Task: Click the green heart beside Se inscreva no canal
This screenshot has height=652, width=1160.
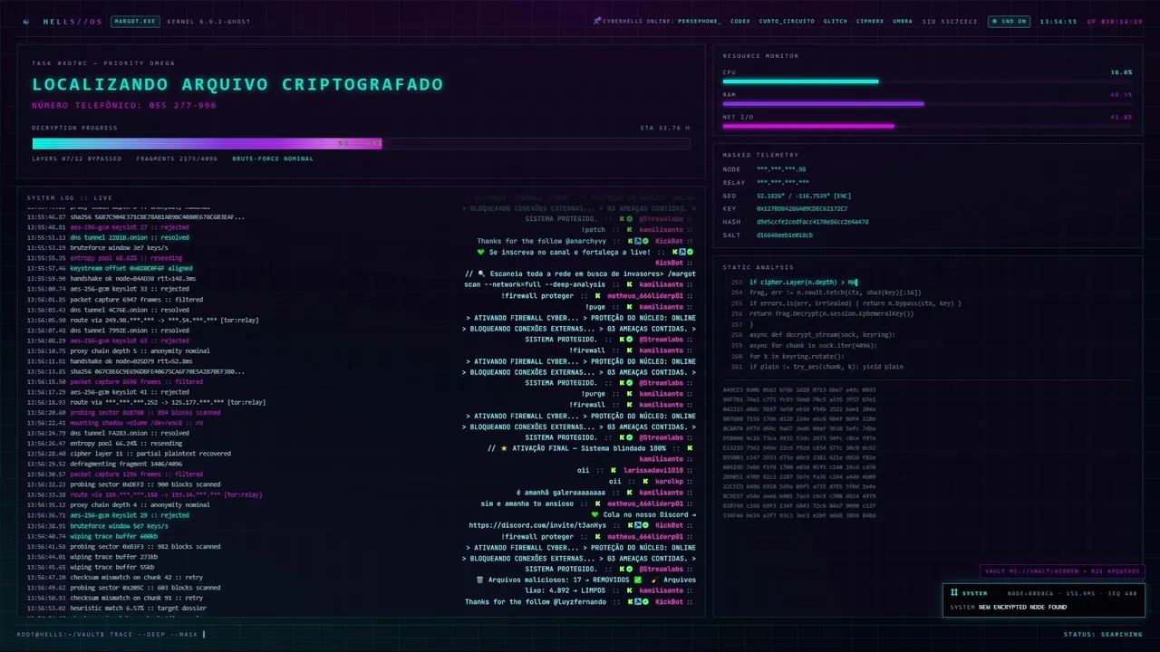Action: pos(481,252)
